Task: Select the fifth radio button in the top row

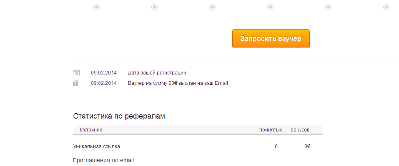Action: [x=328, y=7]
